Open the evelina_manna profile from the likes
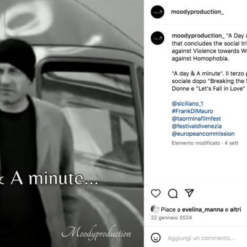Screen dimensions: 247x247 tap(203, 209)
